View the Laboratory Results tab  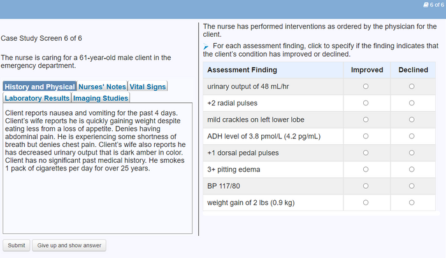tap(37, 98)
